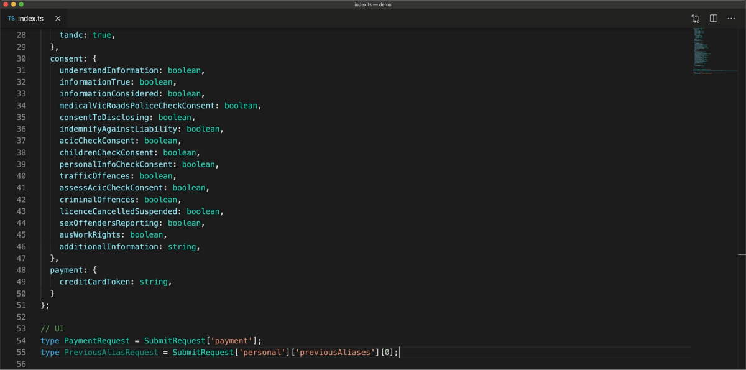Select the index.ts editor tab
This screenshot has width=746, height=370.
click(31, 19)
